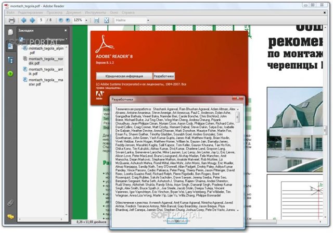Click the credits list vertical scrollbar

click(238, 160)
